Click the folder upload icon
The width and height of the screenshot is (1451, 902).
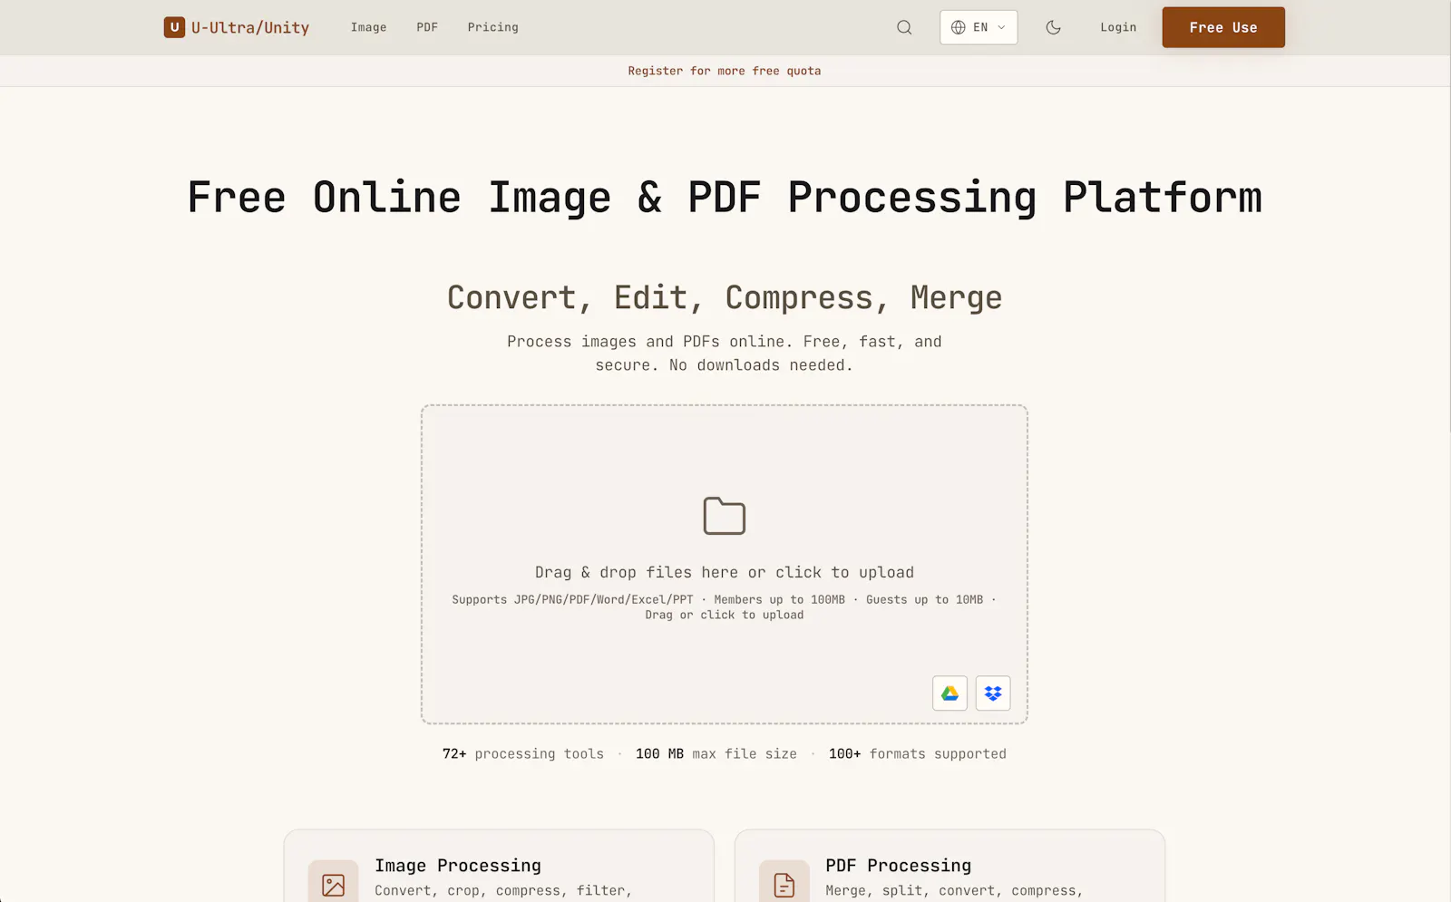[x=725, y=516]
